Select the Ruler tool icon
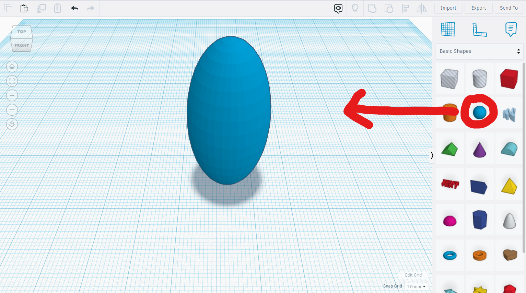Image resolution: width=526 pixels, height=293 pixels. click(479, 29)
